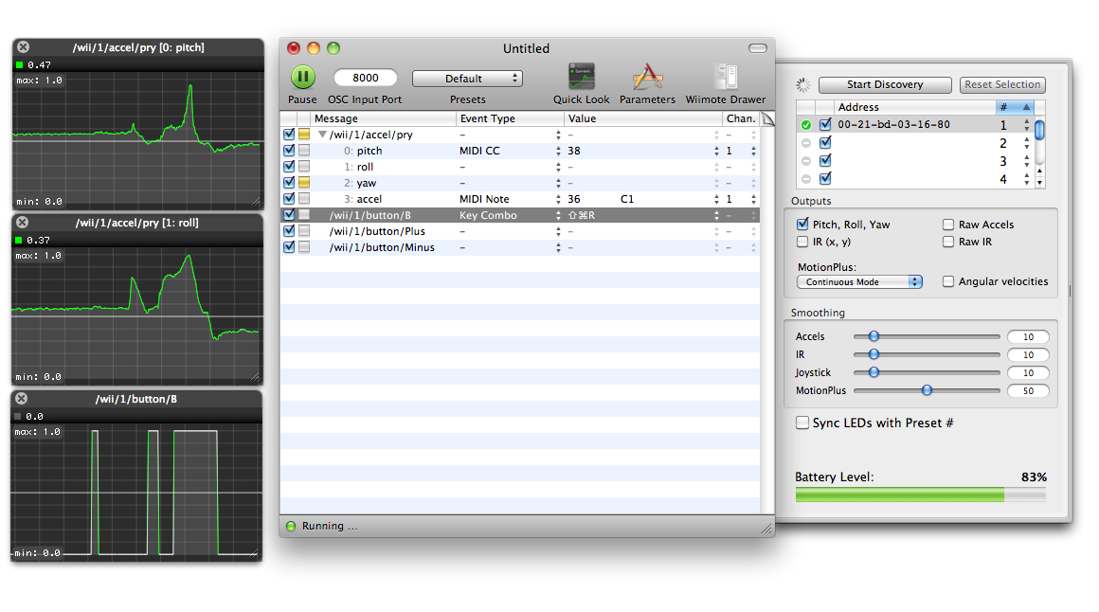Disable Pitch, Roll, Yaw output
The image size is (1099, 612).
click(802, 225)
